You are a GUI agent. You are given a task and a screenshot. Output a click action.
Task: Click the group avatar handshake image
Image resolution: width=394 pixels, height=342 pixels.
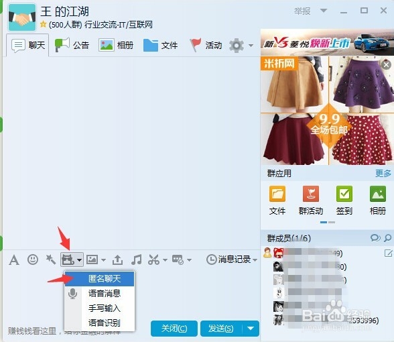(x=22, y=17)
